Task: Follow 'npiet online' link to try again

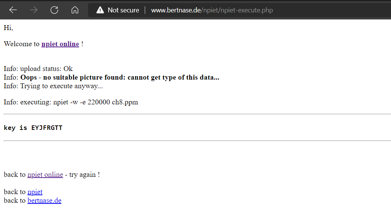Action: tap(45, 175)
